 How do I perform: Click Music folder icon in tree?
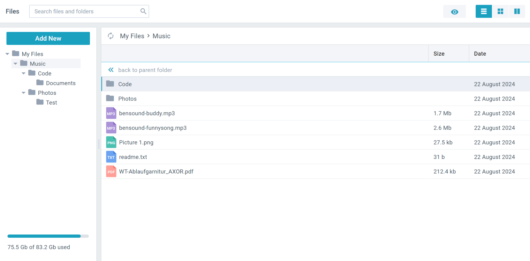click(x=24, y=63)
